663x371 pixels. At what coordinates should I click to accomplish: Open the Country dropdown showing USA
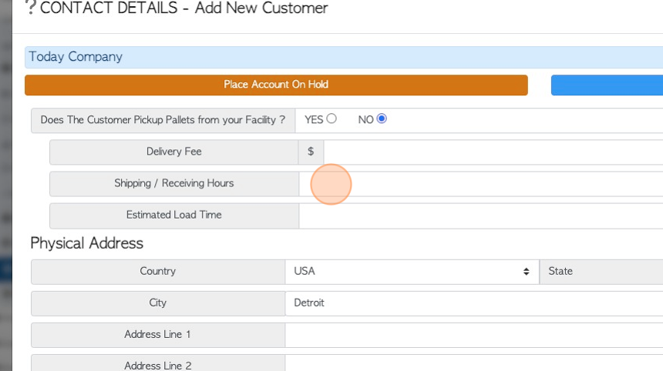(412, 272)
